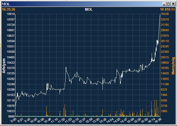This screenshot has height=126, width=177.
Task: Click price axis value 10422
Action: [11, 63]
